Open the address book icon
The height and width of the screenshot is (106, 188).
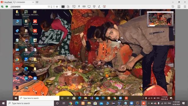click(179, 6)
